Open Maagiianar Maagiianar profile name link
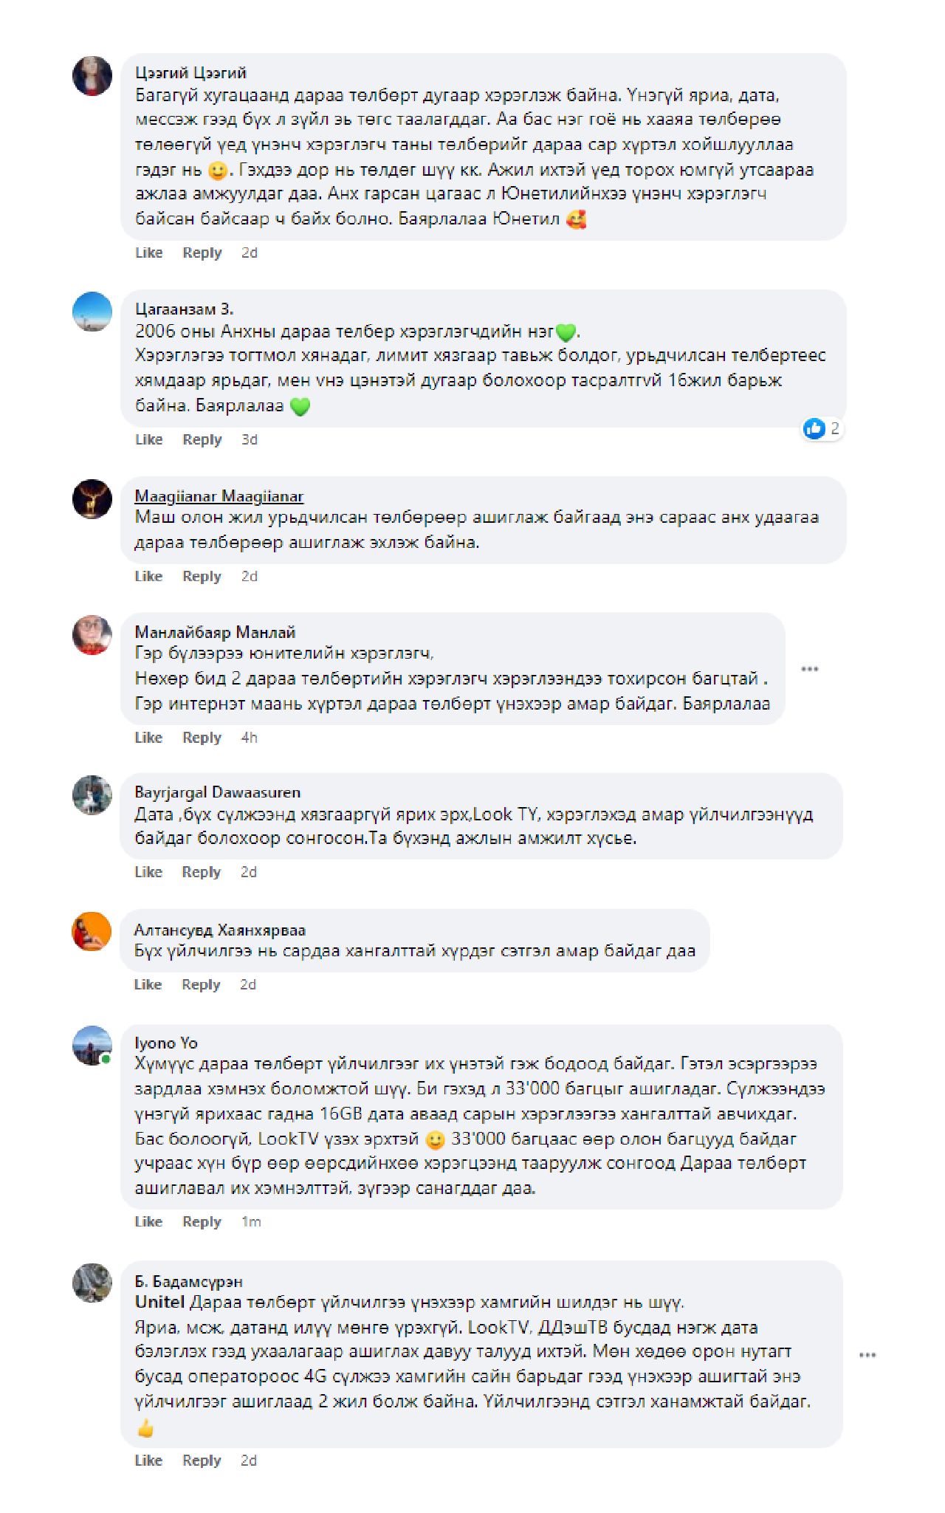Screen dimensions: 945x1513 tap(219, 496)
